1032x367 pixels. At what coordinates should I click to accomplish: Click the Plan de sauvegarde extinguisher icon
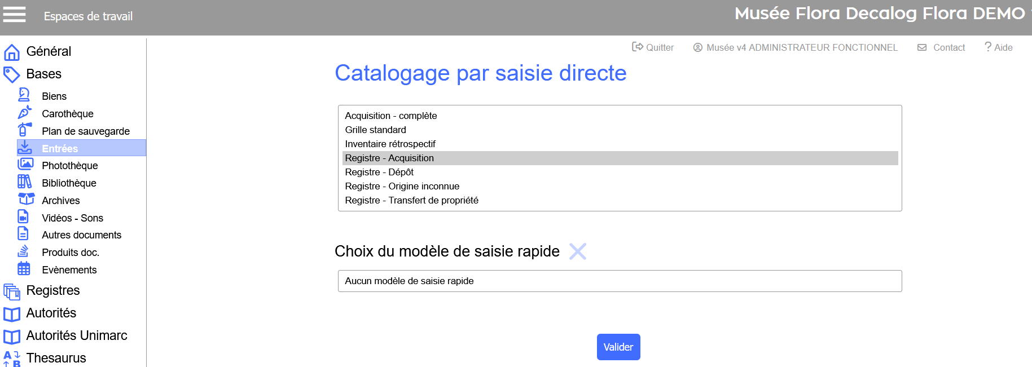[x=24, y=130]
